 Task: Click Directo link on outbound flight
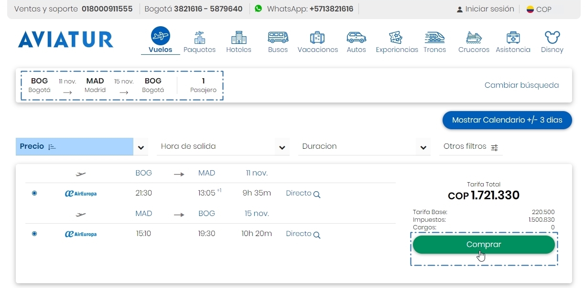click(x=299, y=193)
